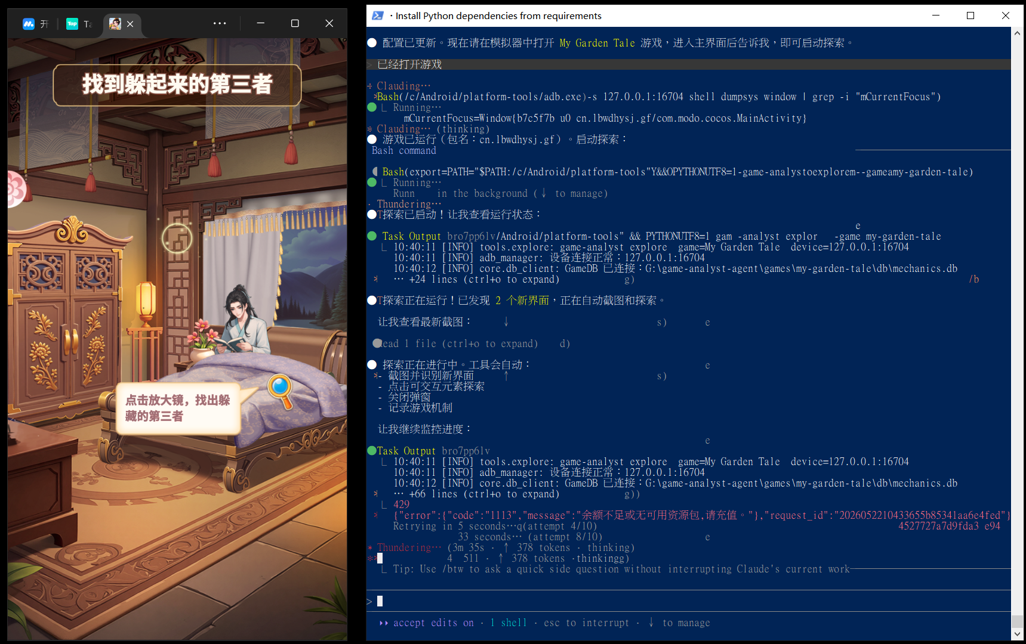Click the 'in the background (↓ to manage)' line
The width and height of the screenshot is (1026, 644).
click(522, 193)
